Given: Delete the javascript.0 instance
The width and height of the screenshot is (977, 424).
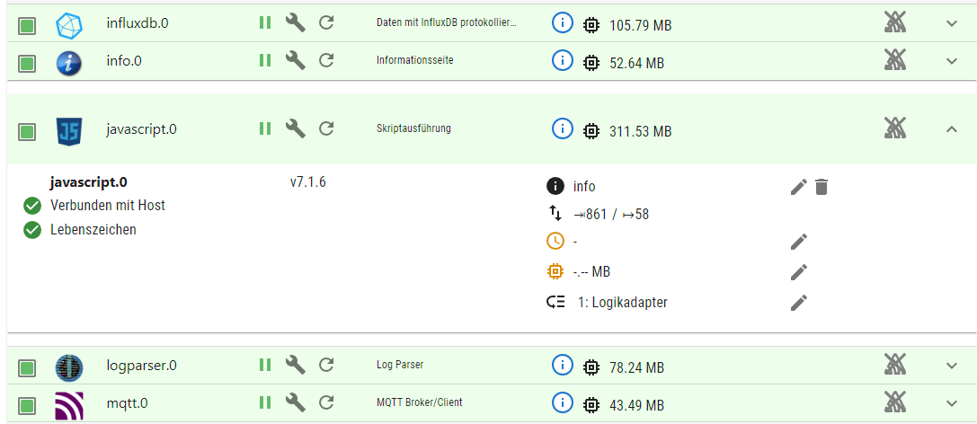Looking at the screenshot, I should point(822,187).
